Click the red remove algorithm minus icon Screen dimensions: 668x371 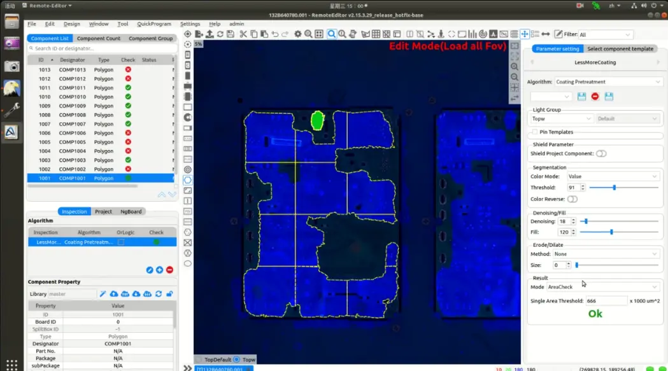(x=169, y=270)
